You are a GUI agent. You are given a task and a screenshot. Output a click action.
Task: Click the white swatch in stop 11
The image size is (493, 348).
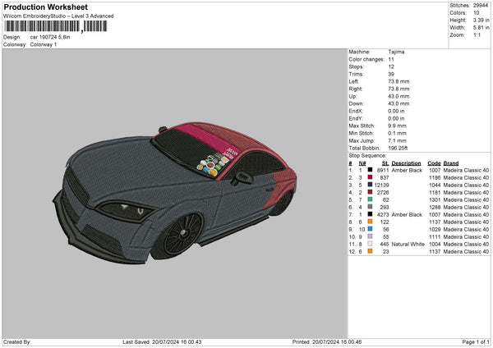coord(371,244)
